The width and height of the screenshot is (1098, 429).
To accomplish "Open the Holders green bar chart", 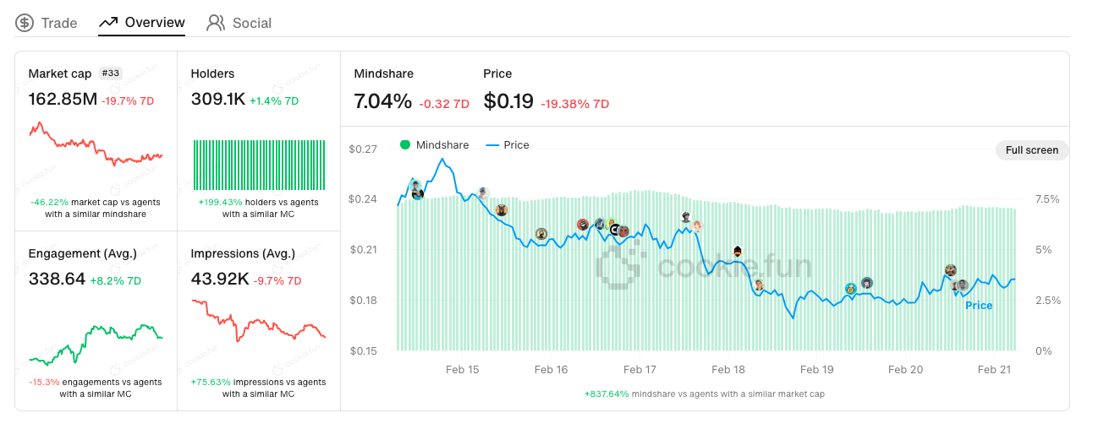I will tap(260, 166).
